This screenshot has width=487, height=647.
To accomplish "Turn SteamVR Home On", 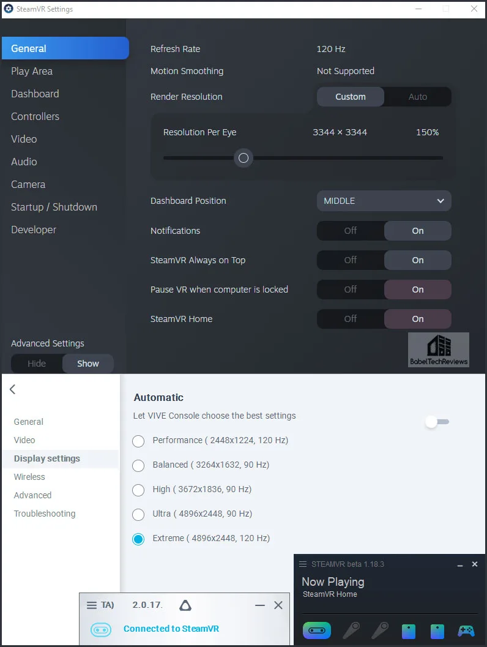I will 418,319.
